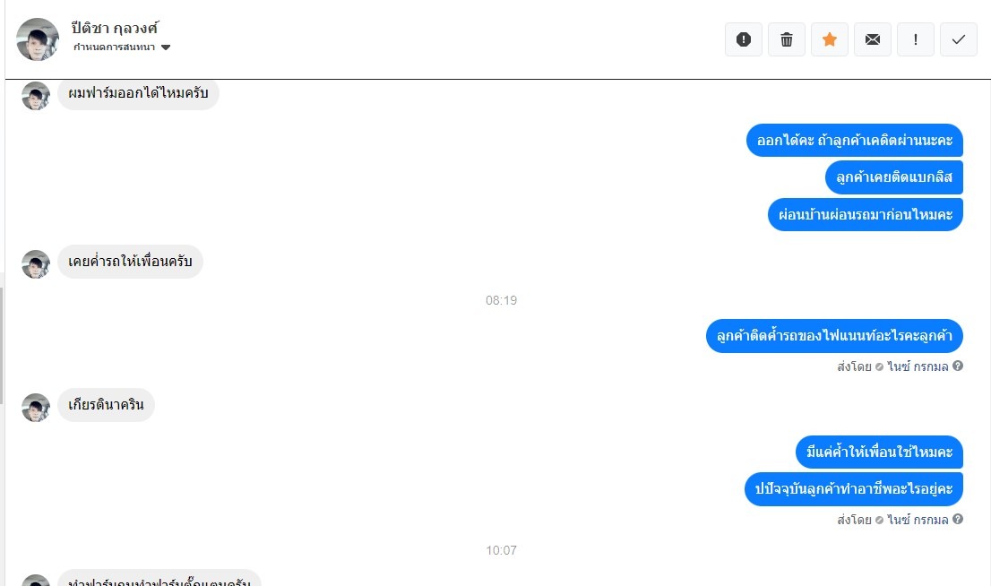Click sender avatar next to เกียรตินาคริน message
This screenshot has width=991, height=586.
click(36, 408)
